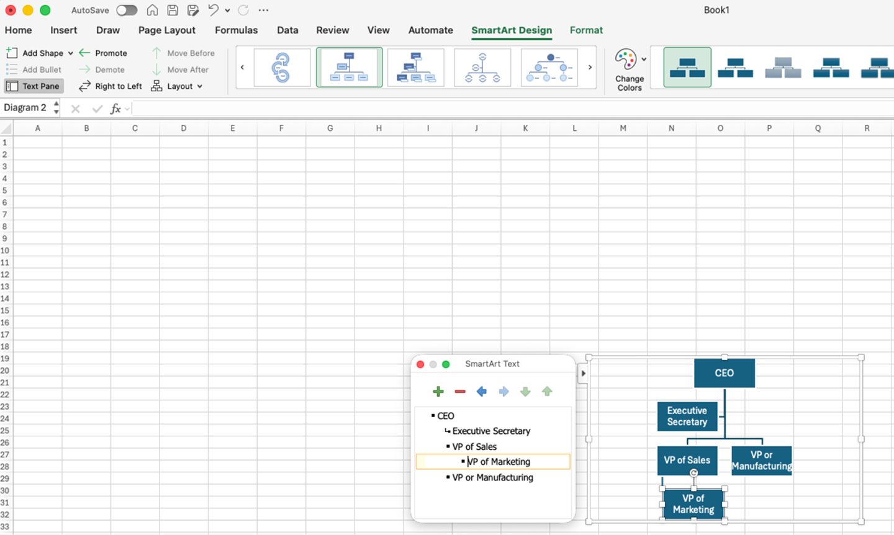894x535 pixels.
Task: Click the Undo arrow icon
Action: [213, 10]
